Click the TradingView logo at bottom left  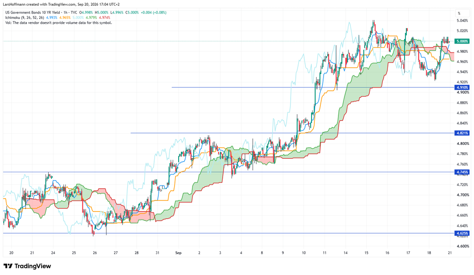pos(27,266)
